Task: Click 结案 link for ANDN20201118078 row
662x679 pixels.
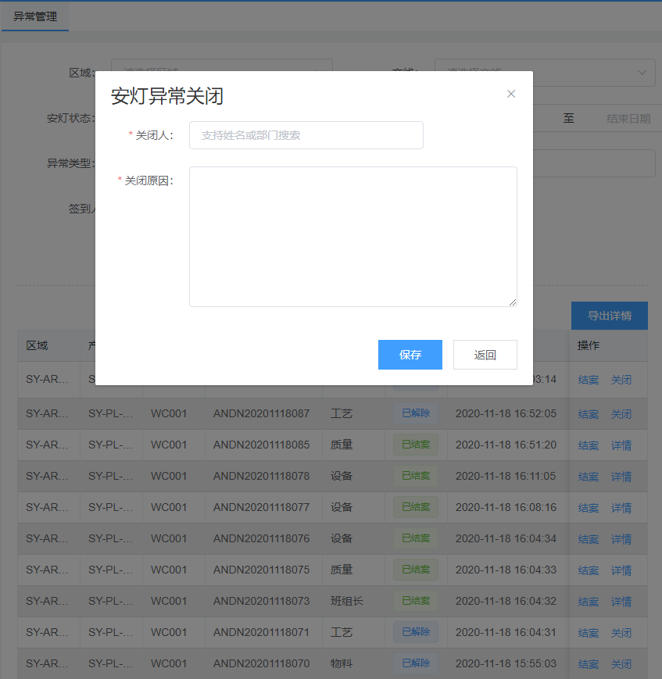Action: [589, 477]
